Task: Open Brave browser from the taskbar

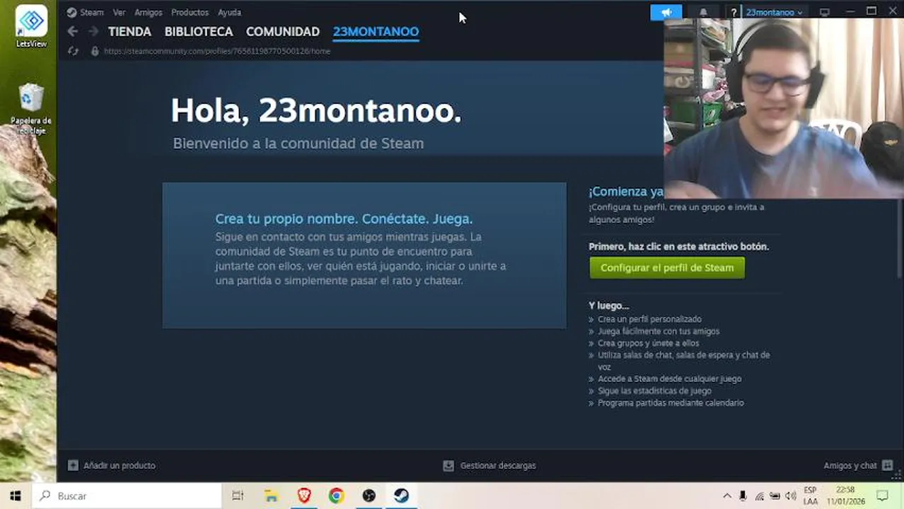Action: [x=303, y=496]
